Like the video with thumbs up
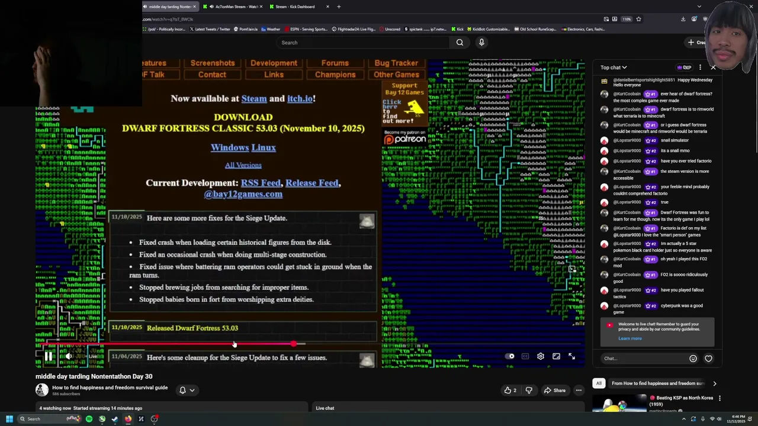Viewport: 758px width, 426px height. tap(510, 390)
